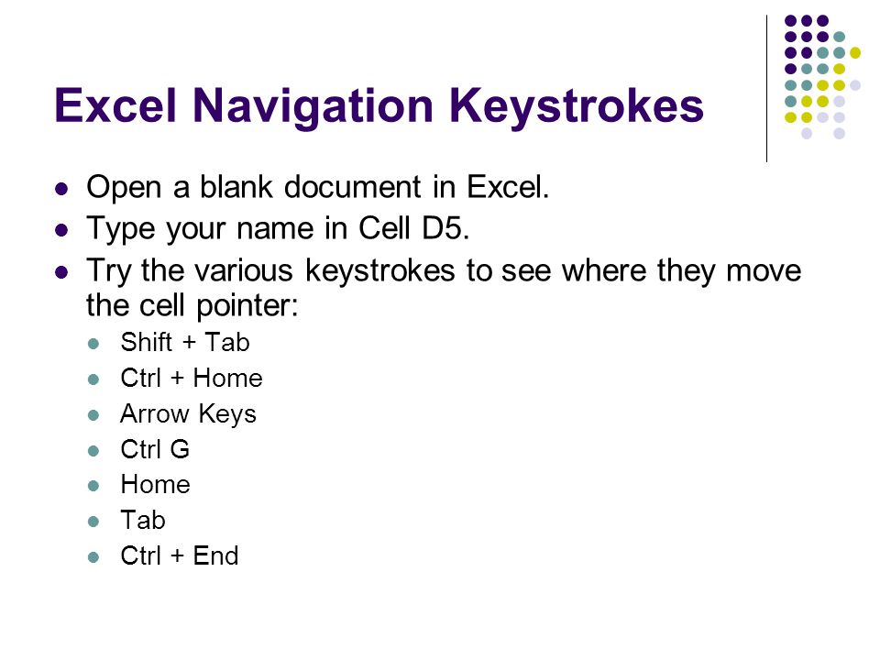
Task: Select the 'Ctrl + End' list item
Action: (180, 555)
